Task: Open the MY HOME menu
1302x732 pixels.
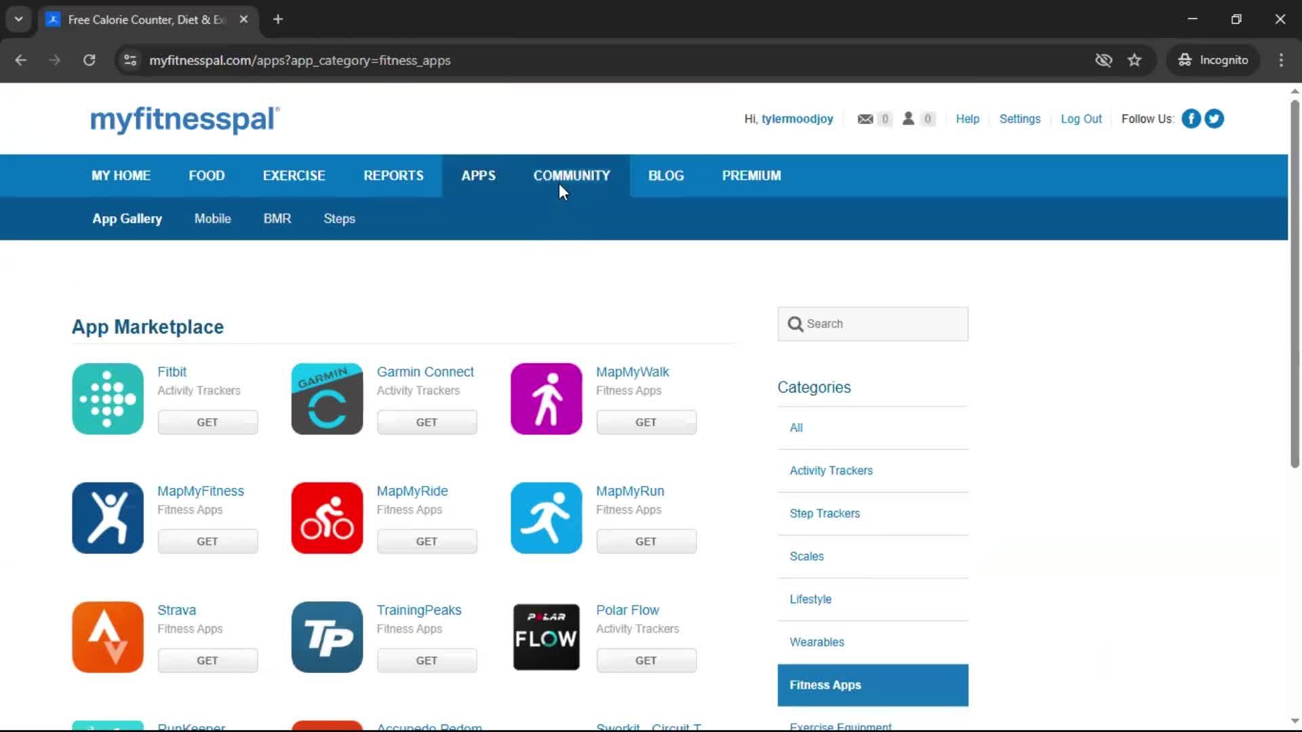Action: pos(121,176)
